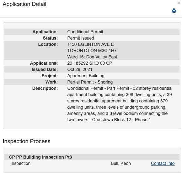Screen dimensions: 182x174
Task: Click Partial Permit - Shoring work value
Action: click(x=90, y=82)
